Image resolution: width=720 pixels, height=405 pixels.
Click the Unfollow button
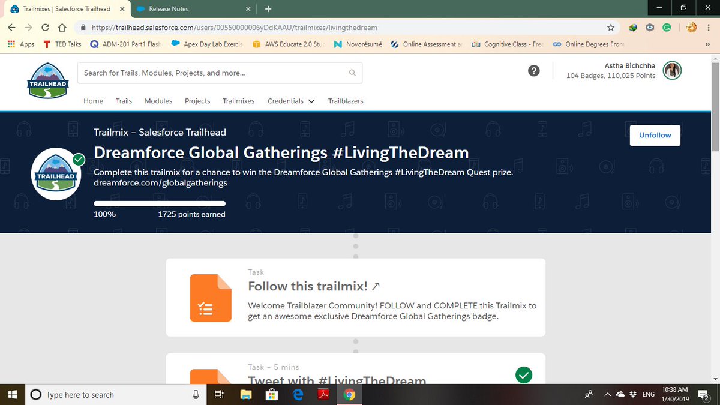(655, 136)
